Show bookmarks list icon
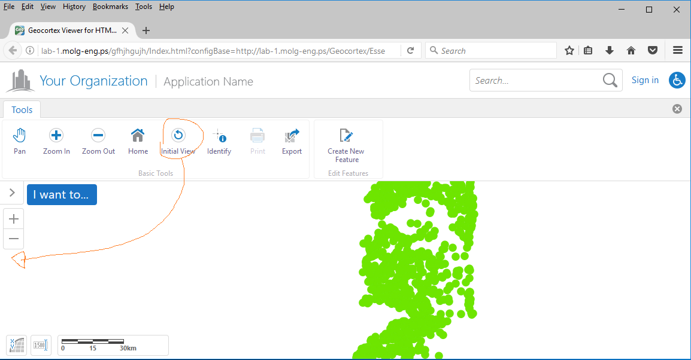 [x=588, y=51]
